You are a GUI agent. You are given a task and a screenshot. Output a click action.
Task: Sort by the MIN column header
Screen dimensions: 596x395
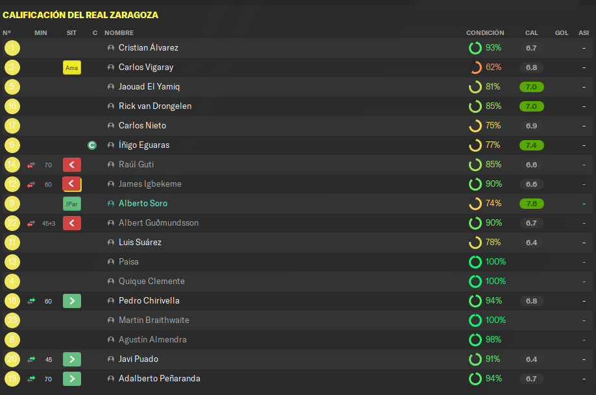pos(41,32)
